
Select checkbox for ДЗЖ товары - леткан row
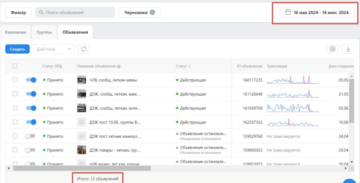coord(15,150)
